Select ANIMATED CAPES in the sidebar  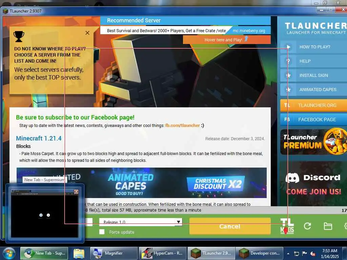313,89
